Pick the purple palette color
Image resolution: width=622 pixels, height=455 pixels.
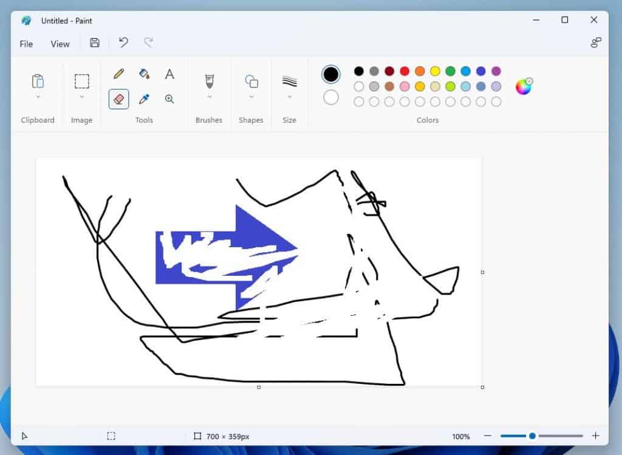pyautogui.click(x=496, y=71)
